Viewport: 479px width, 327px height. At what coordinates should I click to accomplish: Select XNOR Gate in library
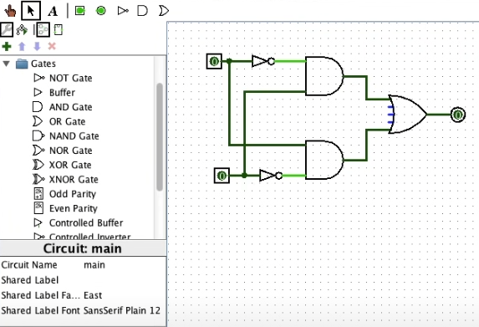click(x=65, y=179)
